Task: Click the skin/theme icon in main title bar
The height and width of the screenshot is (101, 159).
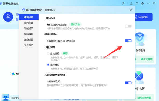Action: pyautogui.click(x=123, y=4)
